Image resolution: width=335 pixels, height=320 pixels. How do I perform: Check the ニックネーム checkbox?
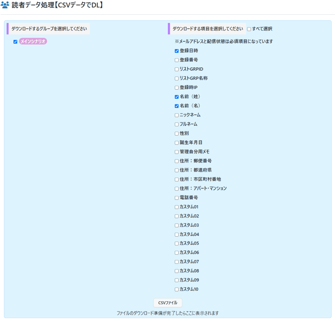pos(177,115)
